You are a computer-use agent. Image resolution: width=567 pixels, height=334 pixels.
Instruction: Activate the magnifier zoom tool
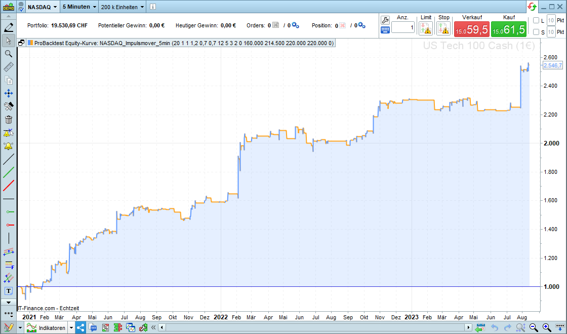(8, 54)
